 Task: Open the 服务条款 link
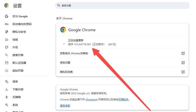(x=65, y=106)
